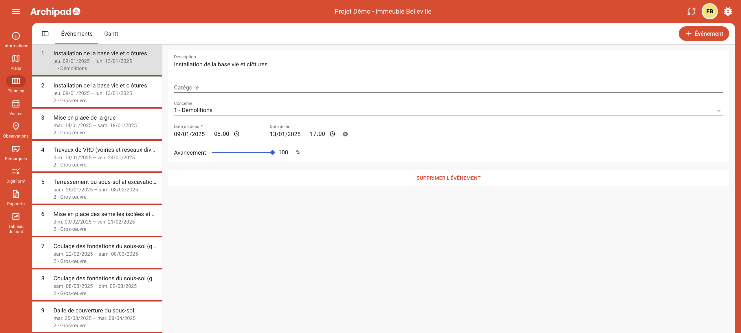
Task: Expand the Concerne dropdown arrow
Action: [x=719, y=111]
